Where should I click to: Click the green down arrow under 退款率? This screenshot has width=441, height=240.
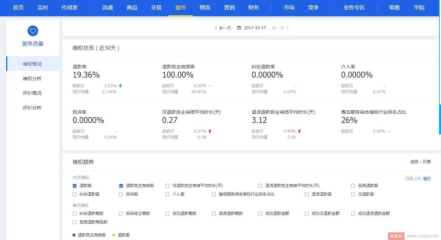coord(120,86)
